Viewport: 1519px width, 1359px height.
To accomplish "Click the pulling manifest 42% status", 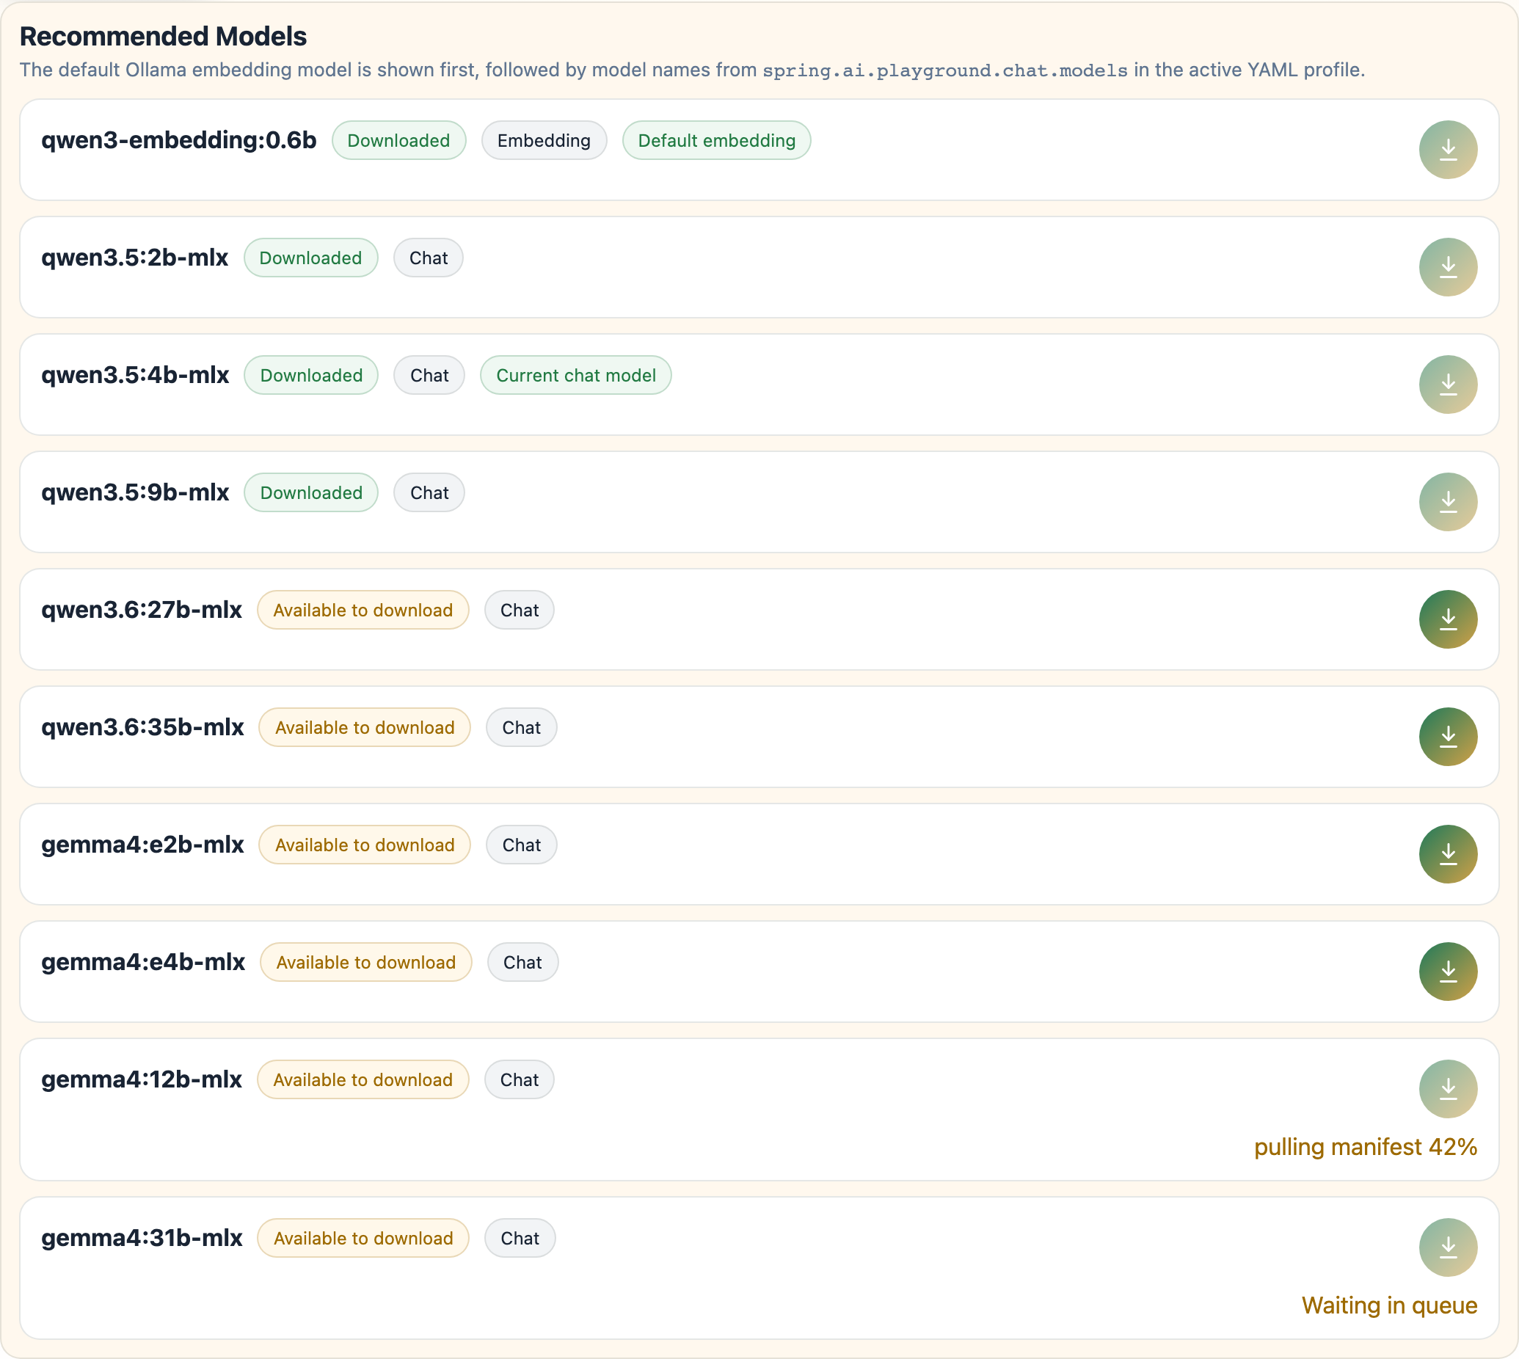I will point(1365,1147).
